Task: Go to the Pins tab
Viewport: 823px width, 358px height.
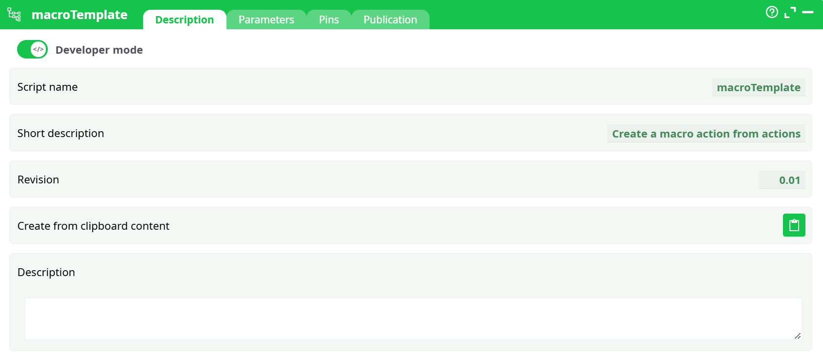Action: click(x=329, y=20)
